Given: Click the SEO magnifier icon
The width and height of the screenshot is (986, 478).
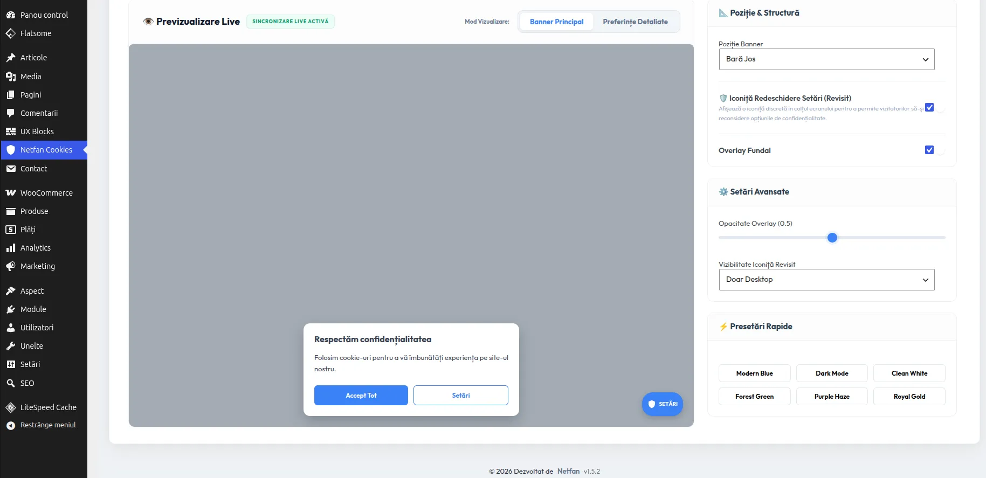Looking at the screenshot, I should click(11, 383).
